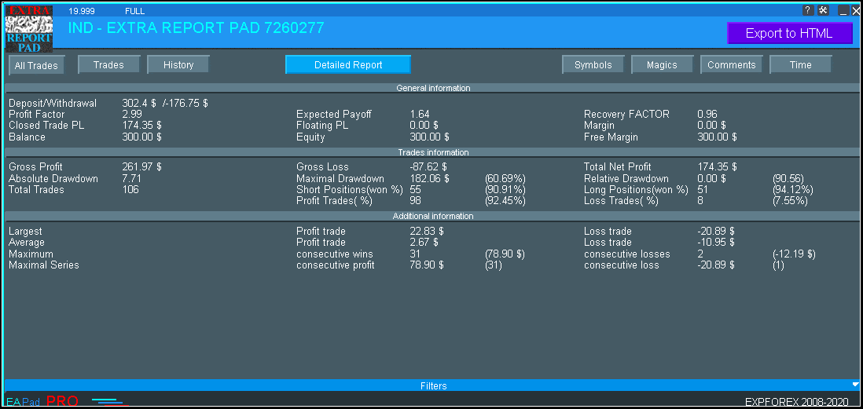Close the Extra Report Pad panel
863x409 pixels.
point(856,11)
